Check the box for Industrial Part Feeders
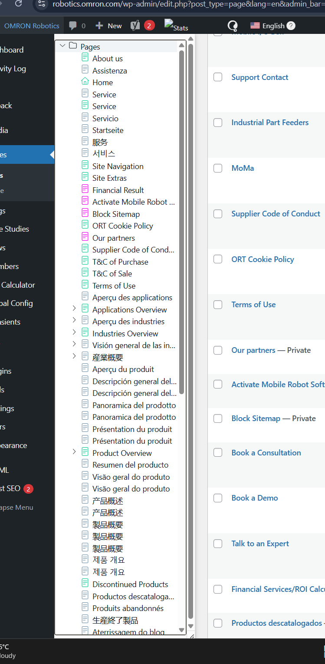The width and height of the screenshot is (325, 664). (218, 123)
